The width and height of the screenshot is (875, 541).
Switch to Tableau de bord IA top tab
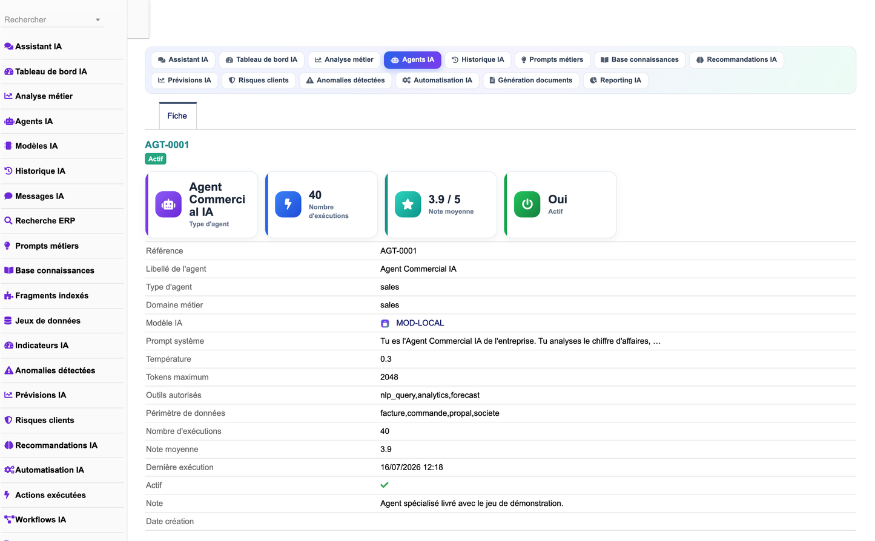(x=262, y=60)
